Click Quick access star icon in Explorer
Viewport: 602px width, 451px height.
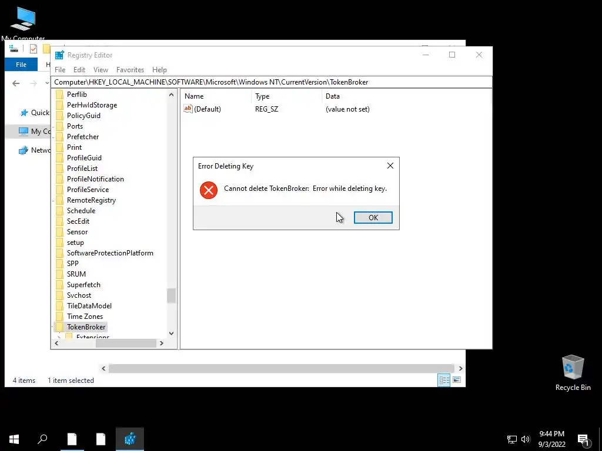[x=24, y=113]
